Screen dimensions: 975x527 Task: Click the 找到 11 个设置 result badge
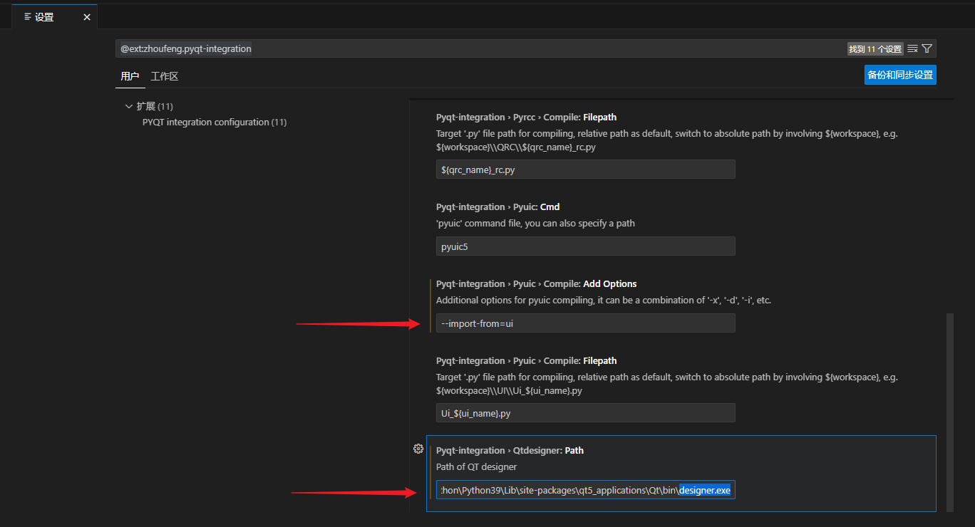click(875, 49)
